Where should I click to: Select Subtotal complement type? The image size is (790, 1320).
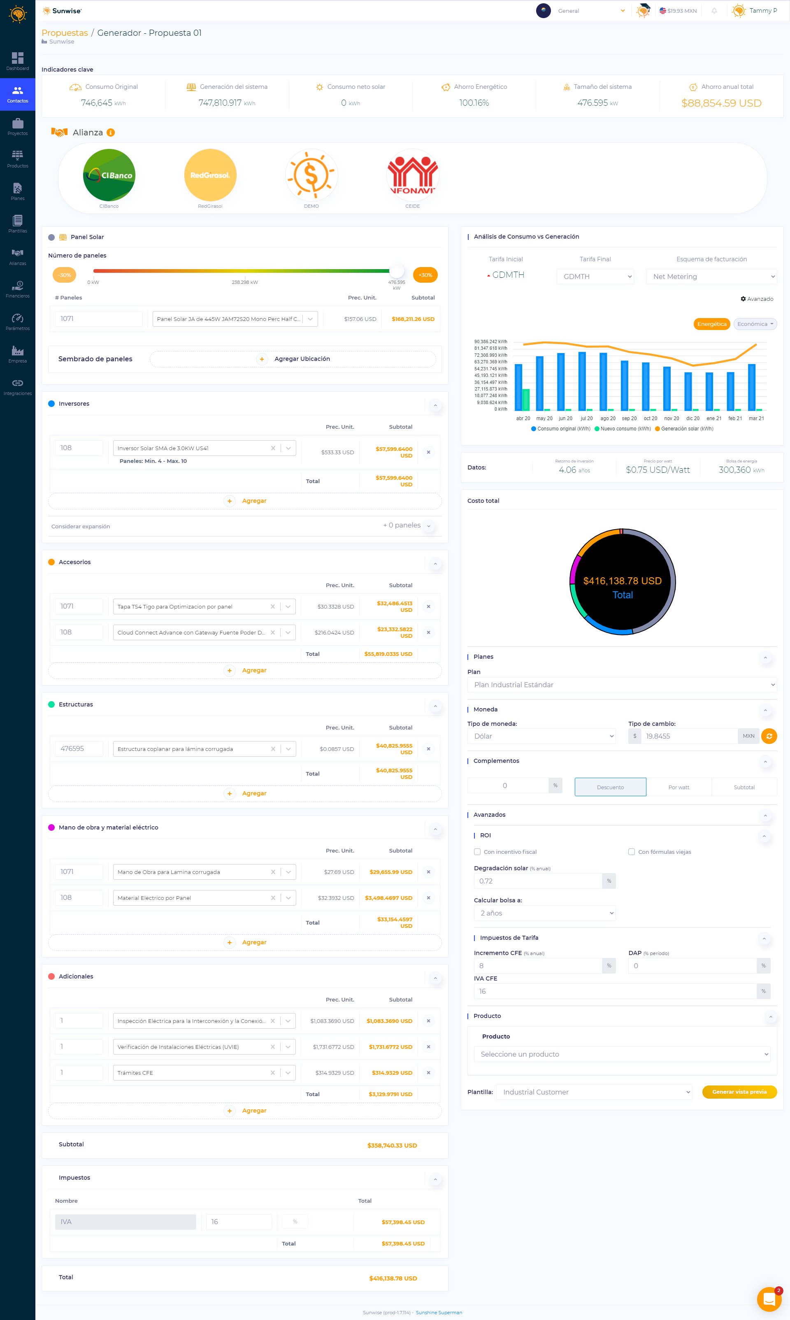click(x=744, y=787)
